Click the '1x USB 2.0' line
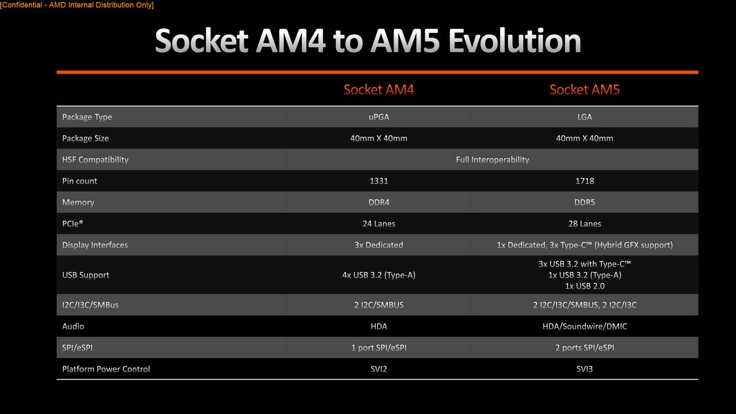Viewport: 736px width, 414px height. coord(584,286)
